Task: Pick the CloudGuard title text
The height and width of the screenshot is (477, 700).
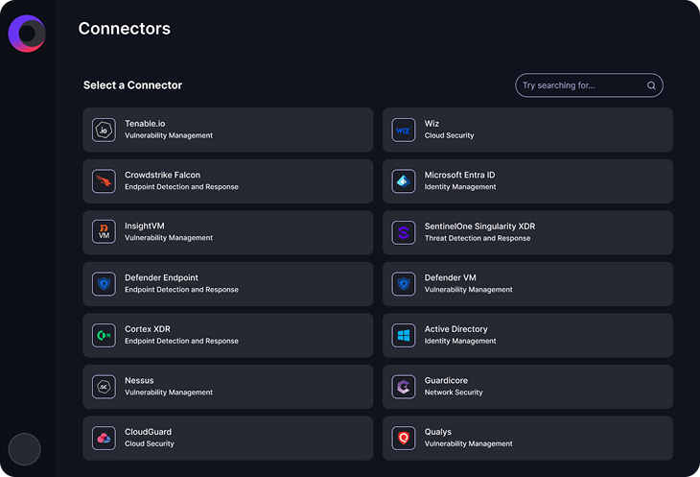Action: 148,432
